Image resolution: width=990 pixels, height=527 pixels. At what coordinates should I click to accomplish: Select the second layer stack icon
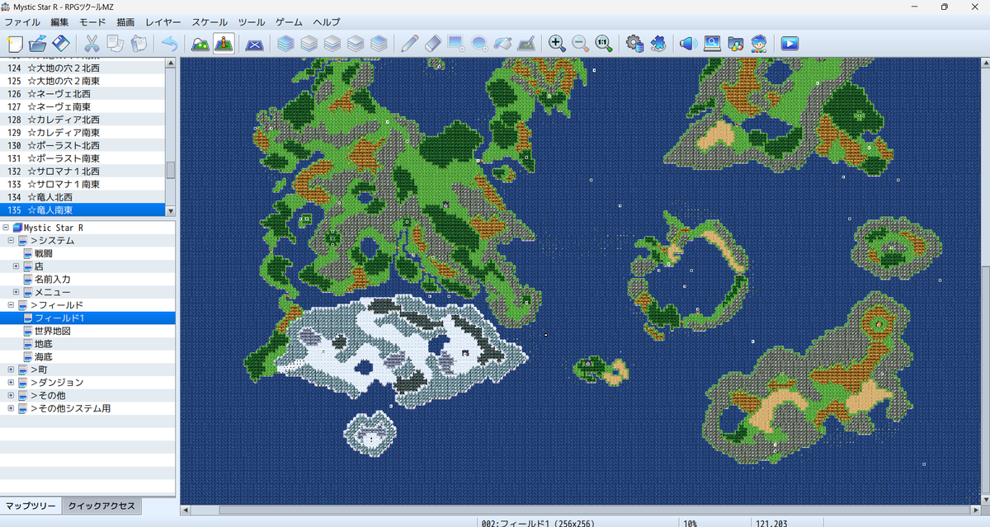(309, 43)
